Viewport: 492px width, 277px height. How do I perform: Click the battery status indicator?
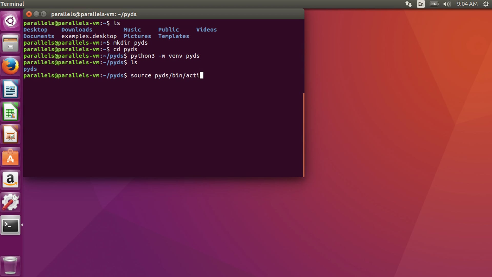click(x=434, y=4)
